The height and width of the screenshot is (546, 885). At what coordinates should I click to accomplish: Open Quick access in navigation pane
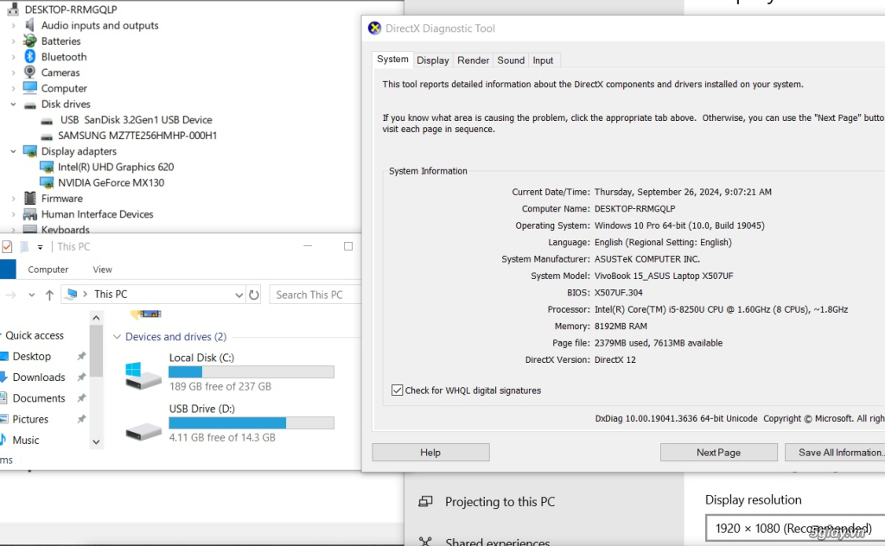tap(35, 335)
